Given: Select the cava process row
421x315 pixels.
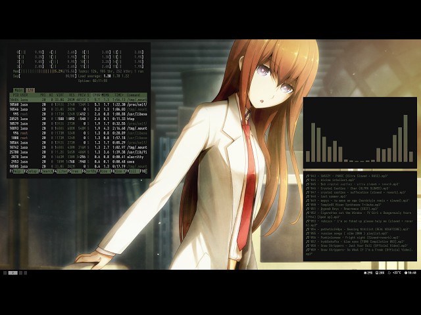Looking at the screenshot, I should pos(78,162).
